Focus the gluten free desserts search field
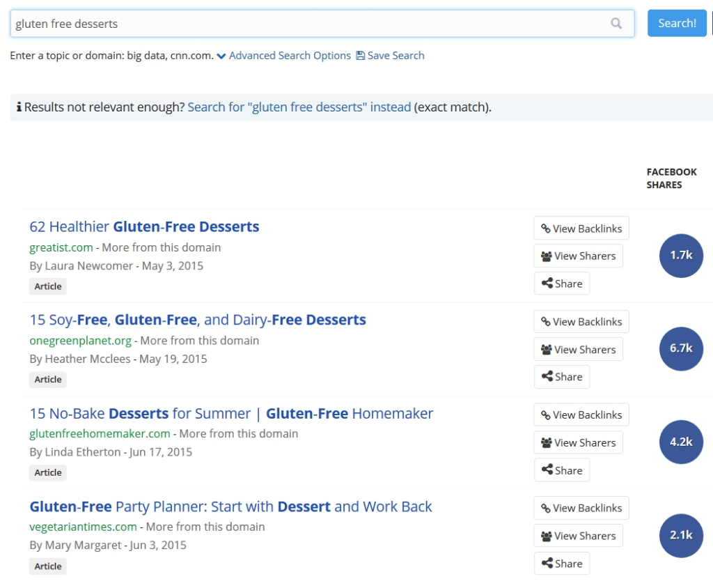The height and width of the screenshot is (581, 713). [322, 24]
